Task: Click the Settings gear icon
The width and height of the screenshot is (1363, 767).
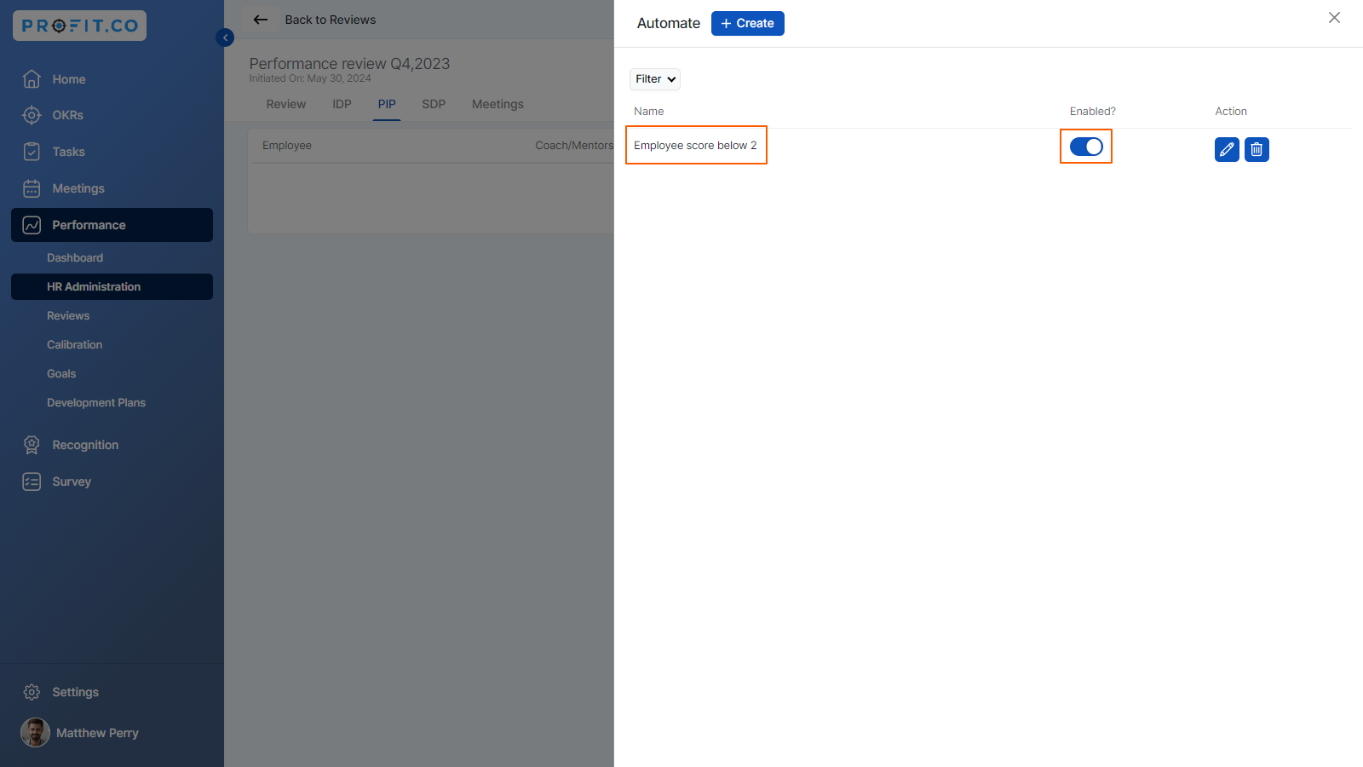Action: [32, 692]
